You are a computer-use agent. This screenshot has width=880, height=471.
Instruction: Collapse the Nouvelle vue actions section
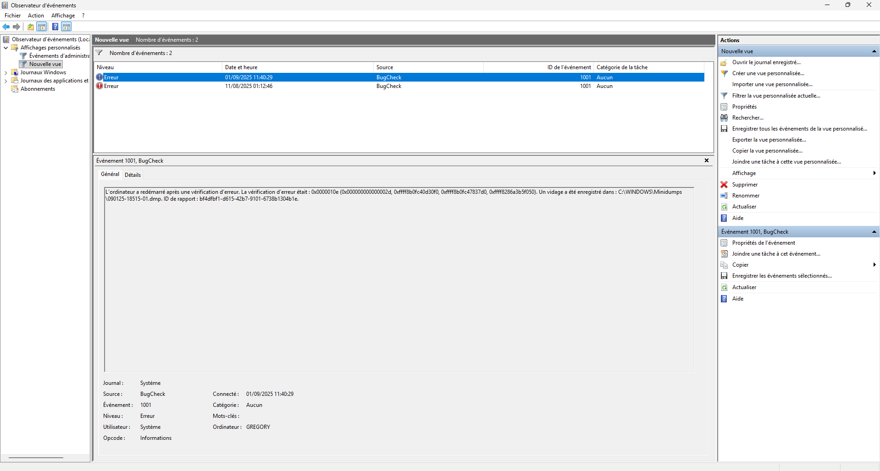[874, 51]
